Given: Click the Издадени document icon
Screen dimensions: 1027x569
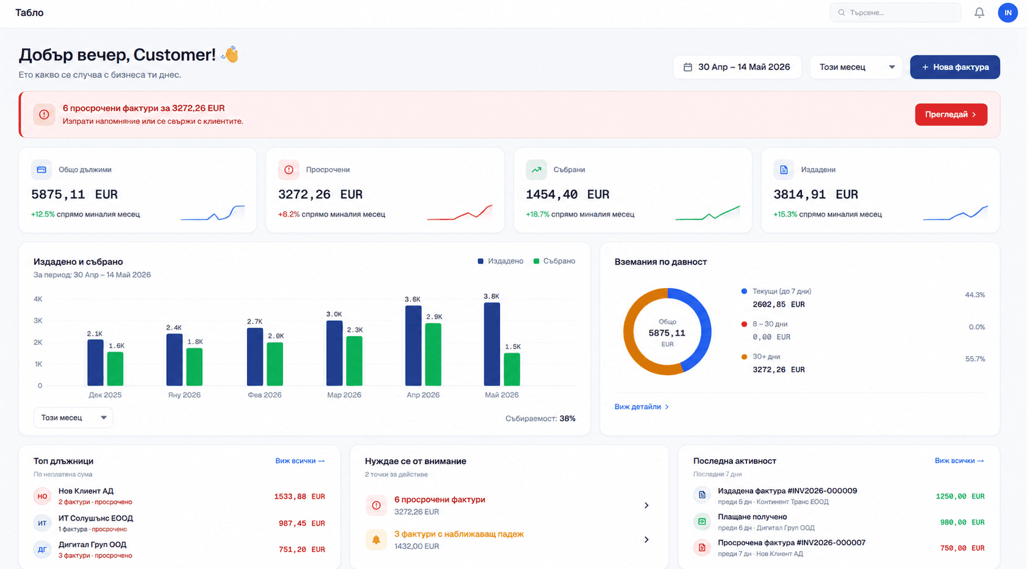Looking at the screenshot, I should point(784,169).
